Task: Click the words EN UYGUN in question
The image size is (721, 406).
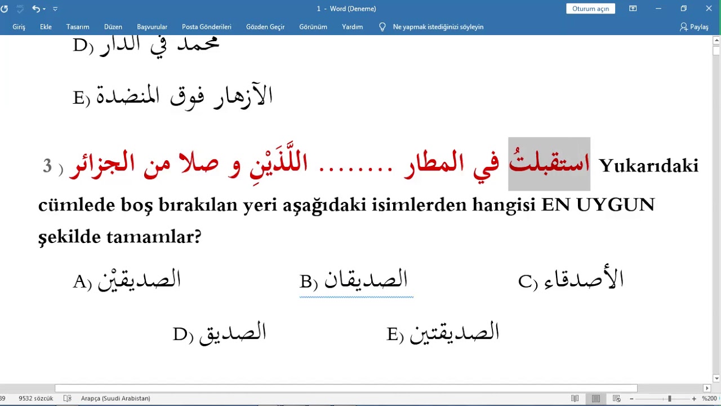Action: point(598,204)
